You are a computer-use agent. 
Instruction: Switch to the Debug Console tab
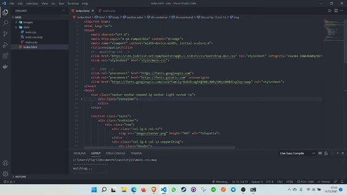point(115,153)
